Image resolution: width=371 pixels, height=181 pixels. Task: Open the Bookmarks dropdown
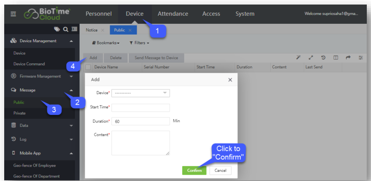pos(106,43)
